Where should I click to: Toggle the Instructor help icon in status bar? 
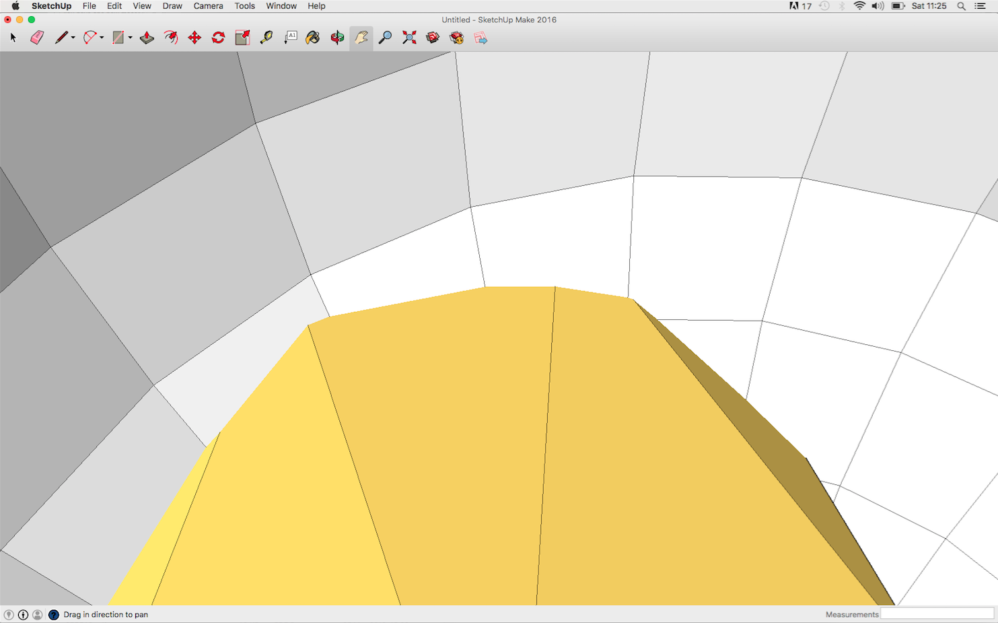click(54, 614)
